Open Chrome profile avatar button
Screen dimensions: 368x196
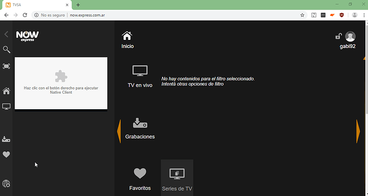(x=355, y=15)
